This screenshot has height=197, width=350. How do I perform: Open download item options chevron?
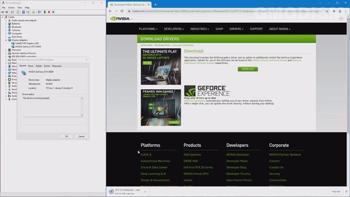coord(145,192)
